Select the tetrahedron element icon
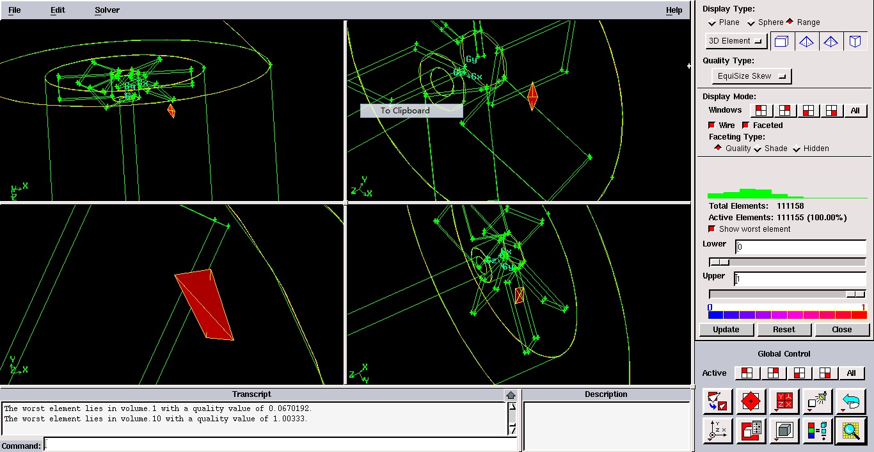 pyautogui.click(x=806, y=41)
